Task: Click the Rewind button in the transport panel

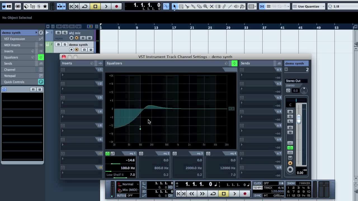Action: (192, 194)
